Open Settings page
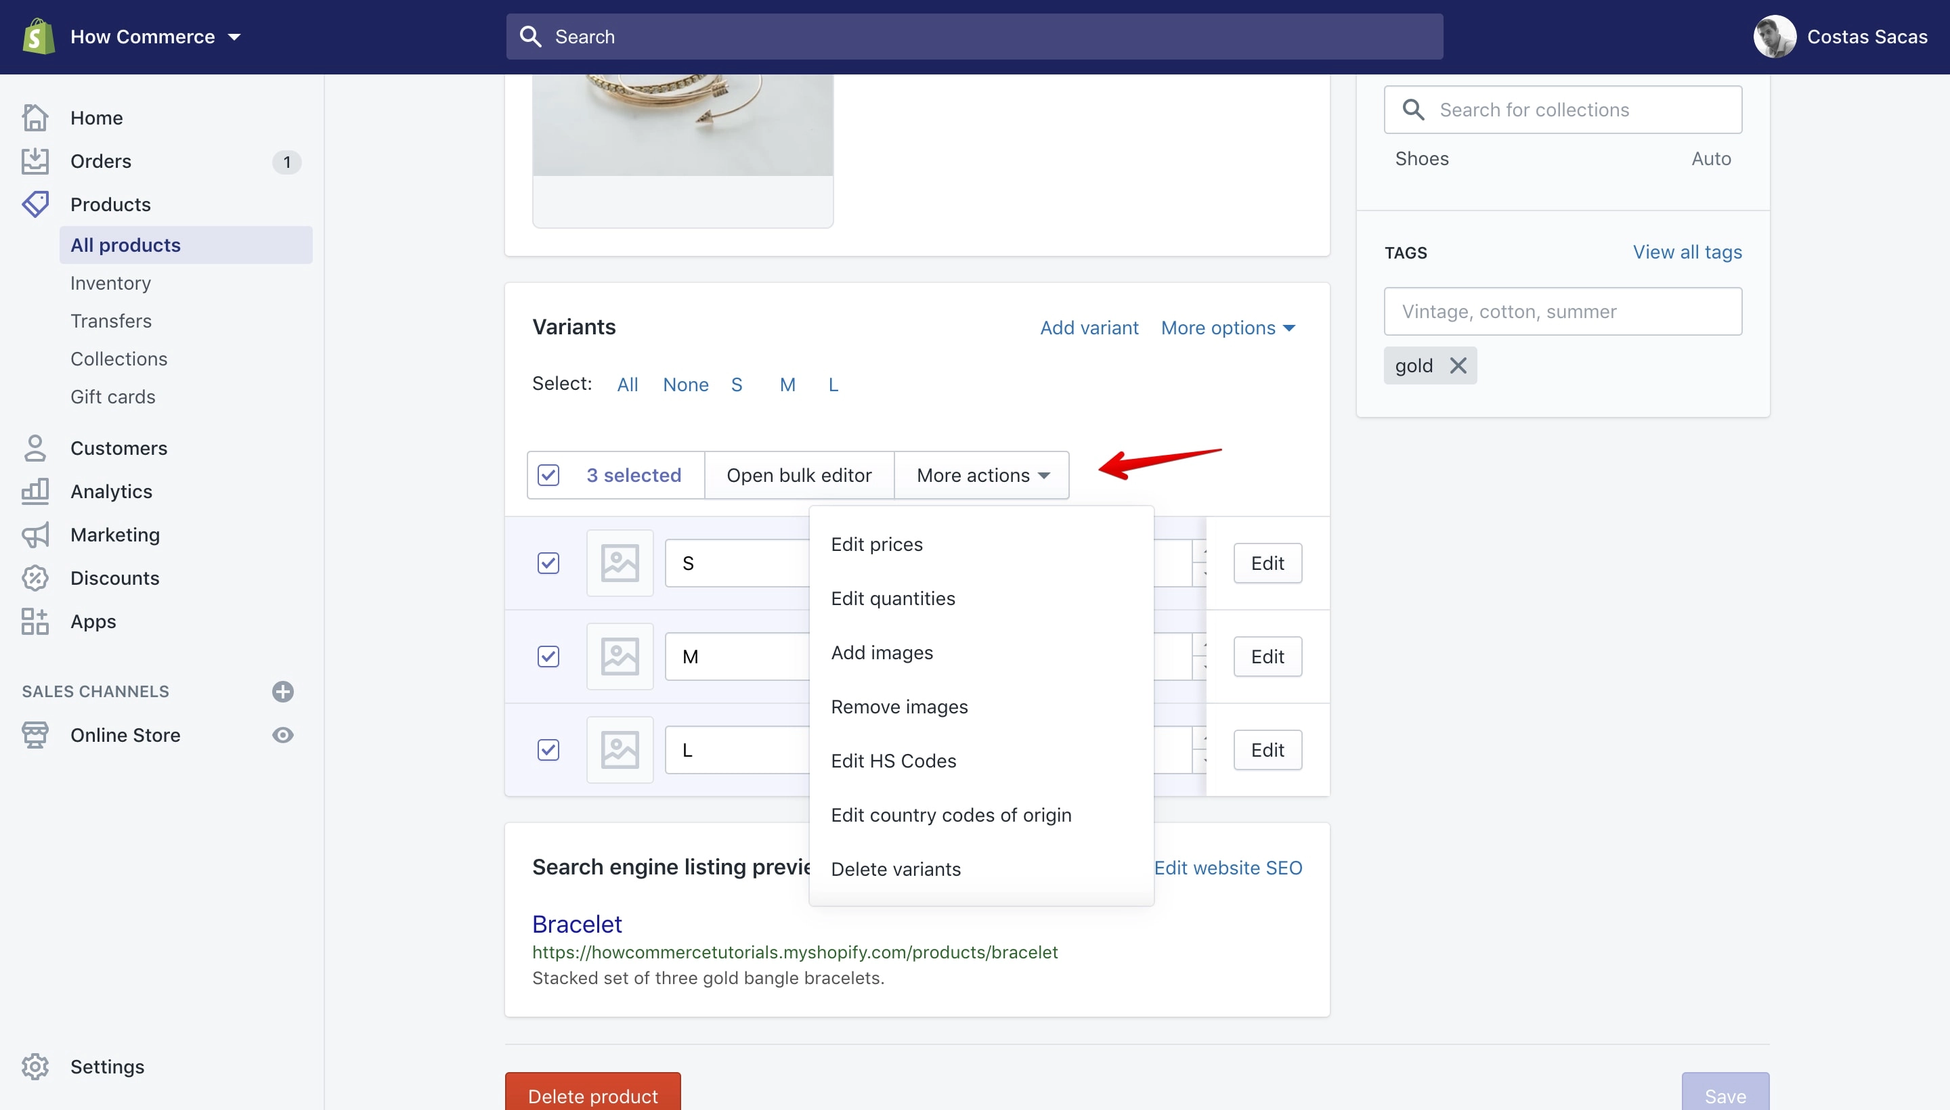 click(107, 1067)
